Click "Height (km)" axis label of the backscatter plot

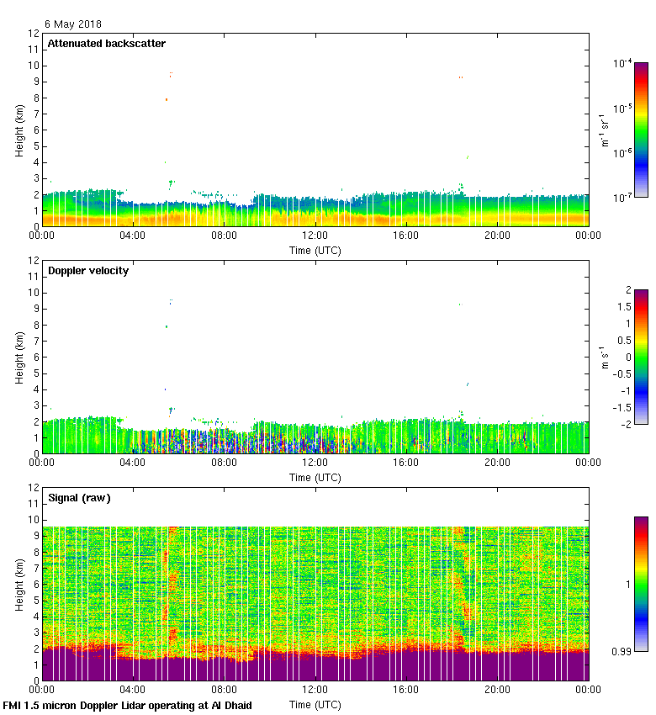point(19,130)
